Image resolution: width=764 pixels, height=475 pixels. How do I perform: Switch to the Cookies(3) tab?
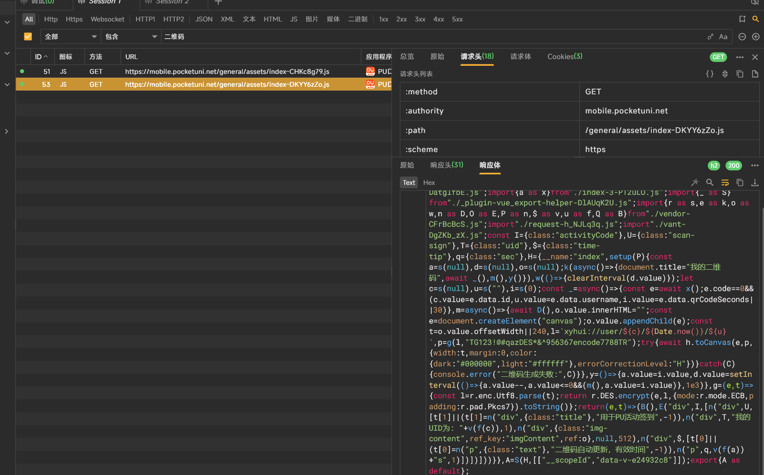[565, 57]
